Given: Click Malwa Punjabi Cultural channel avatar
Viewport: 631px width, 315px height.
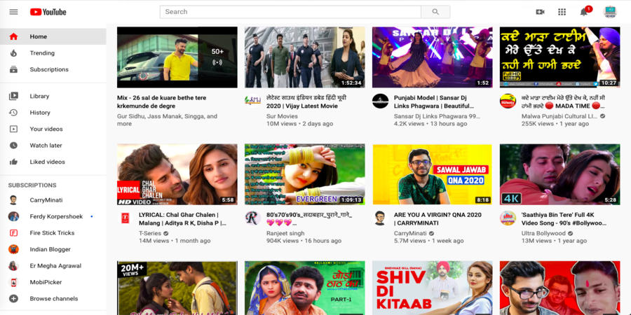Looking at the screenshot, I should (508, 101).
